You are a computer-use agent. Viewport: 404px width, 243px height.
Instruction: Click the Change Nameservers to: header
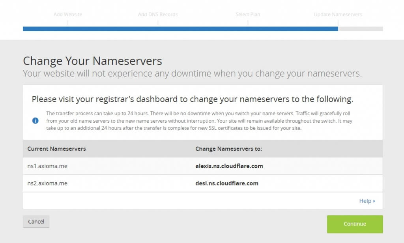(x=228, y=149)
